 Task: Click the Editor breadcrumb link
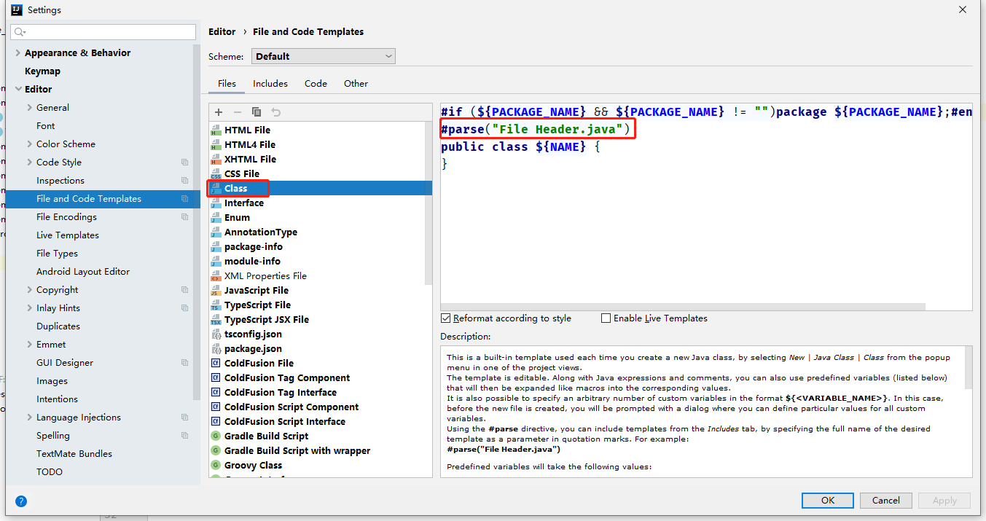(x=222, y=32)
